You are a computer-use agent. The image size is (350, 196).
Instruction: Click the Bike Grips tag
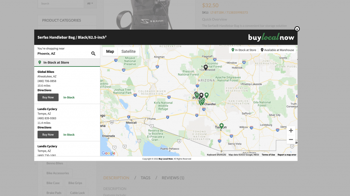click(75, 183)
